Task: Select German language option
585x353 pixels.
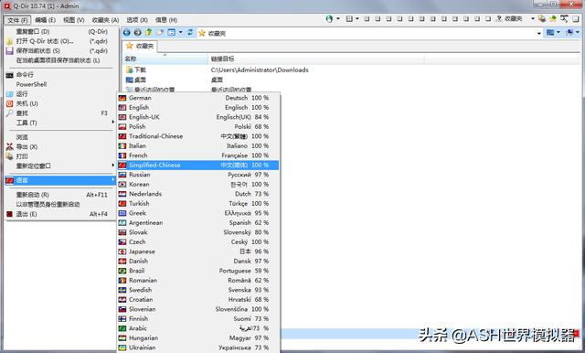Action: [198, 98]
